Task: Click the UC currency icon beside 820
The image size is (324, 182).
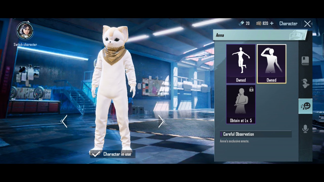Action: [259, 23]
